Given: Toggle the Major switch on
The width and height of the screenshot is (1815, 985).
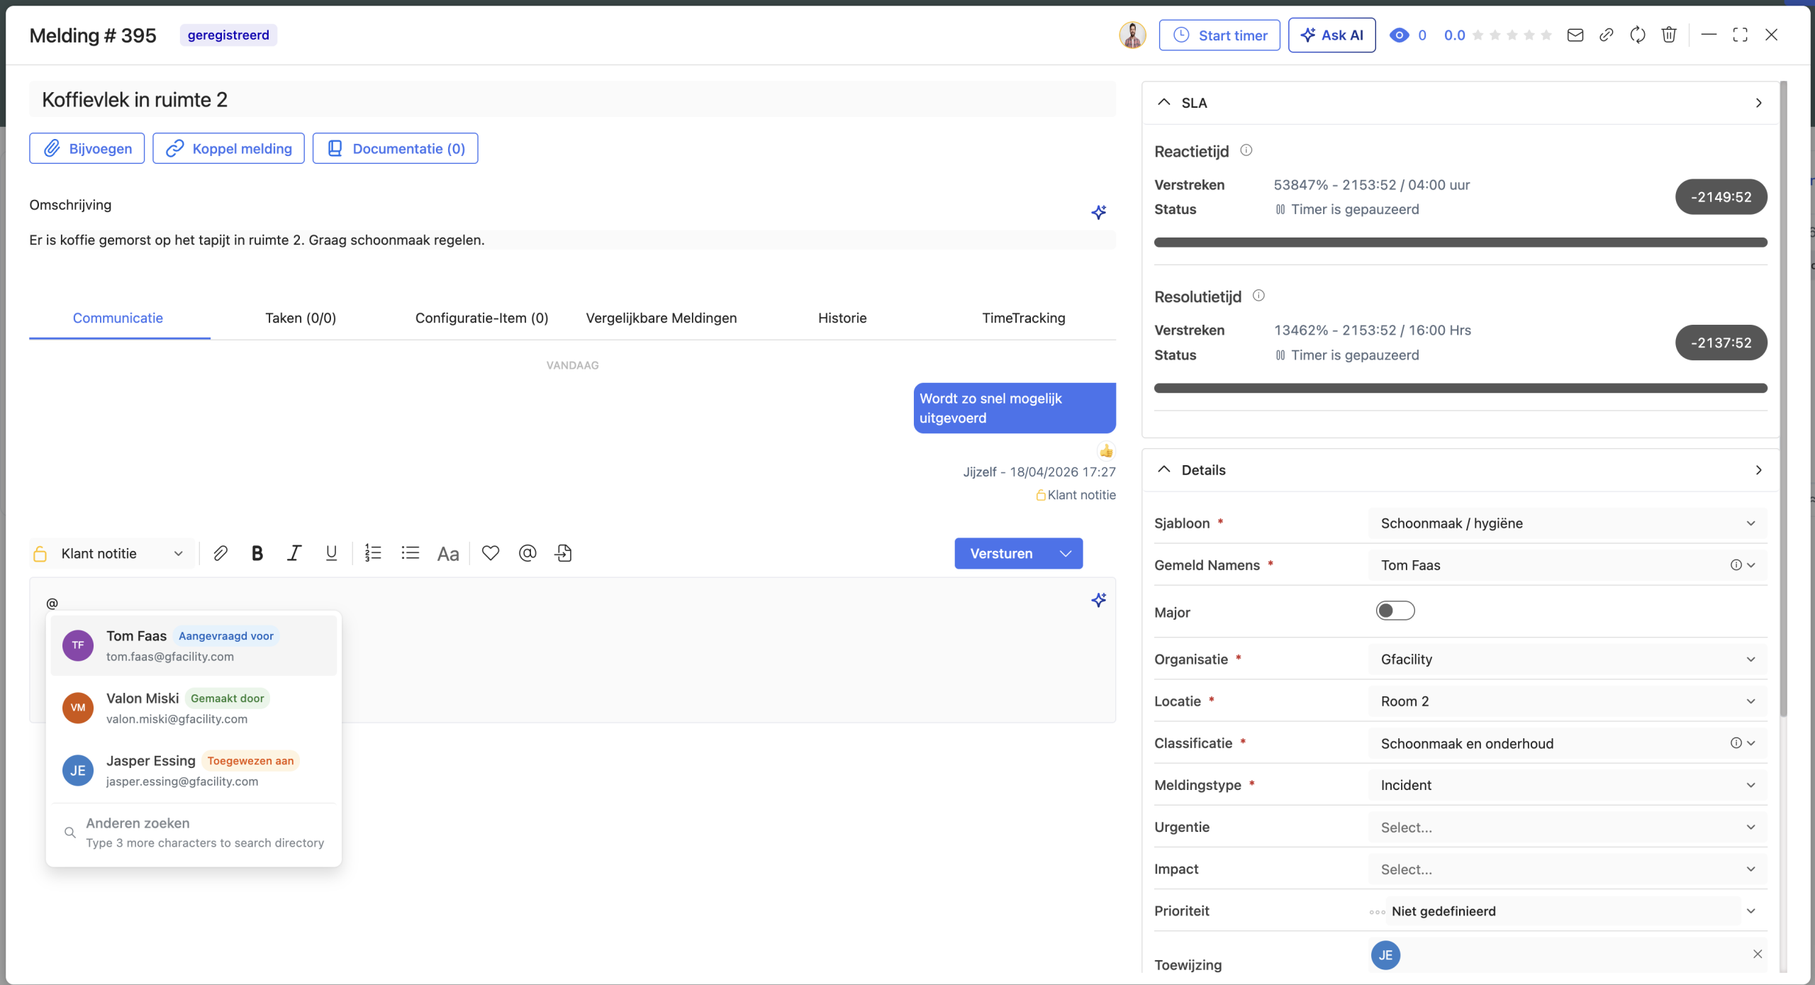Looking at the screenshot, I should [x=1395, y=611].
